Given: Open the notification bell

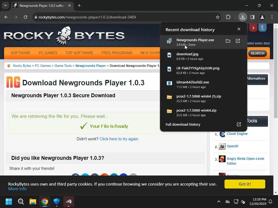Looking at the screenshot, I should click(271, 201).
